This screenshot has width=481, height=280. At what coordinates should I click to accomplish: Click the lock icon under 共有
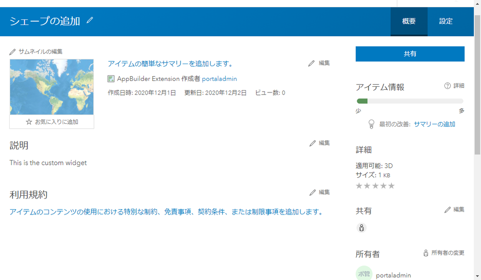[361, 227]
